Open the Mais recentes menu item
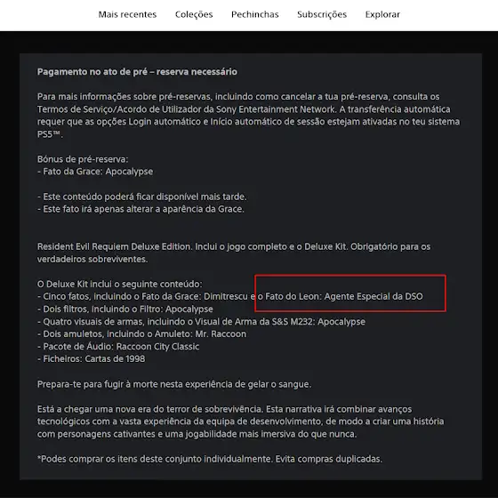 coord(127,14)
